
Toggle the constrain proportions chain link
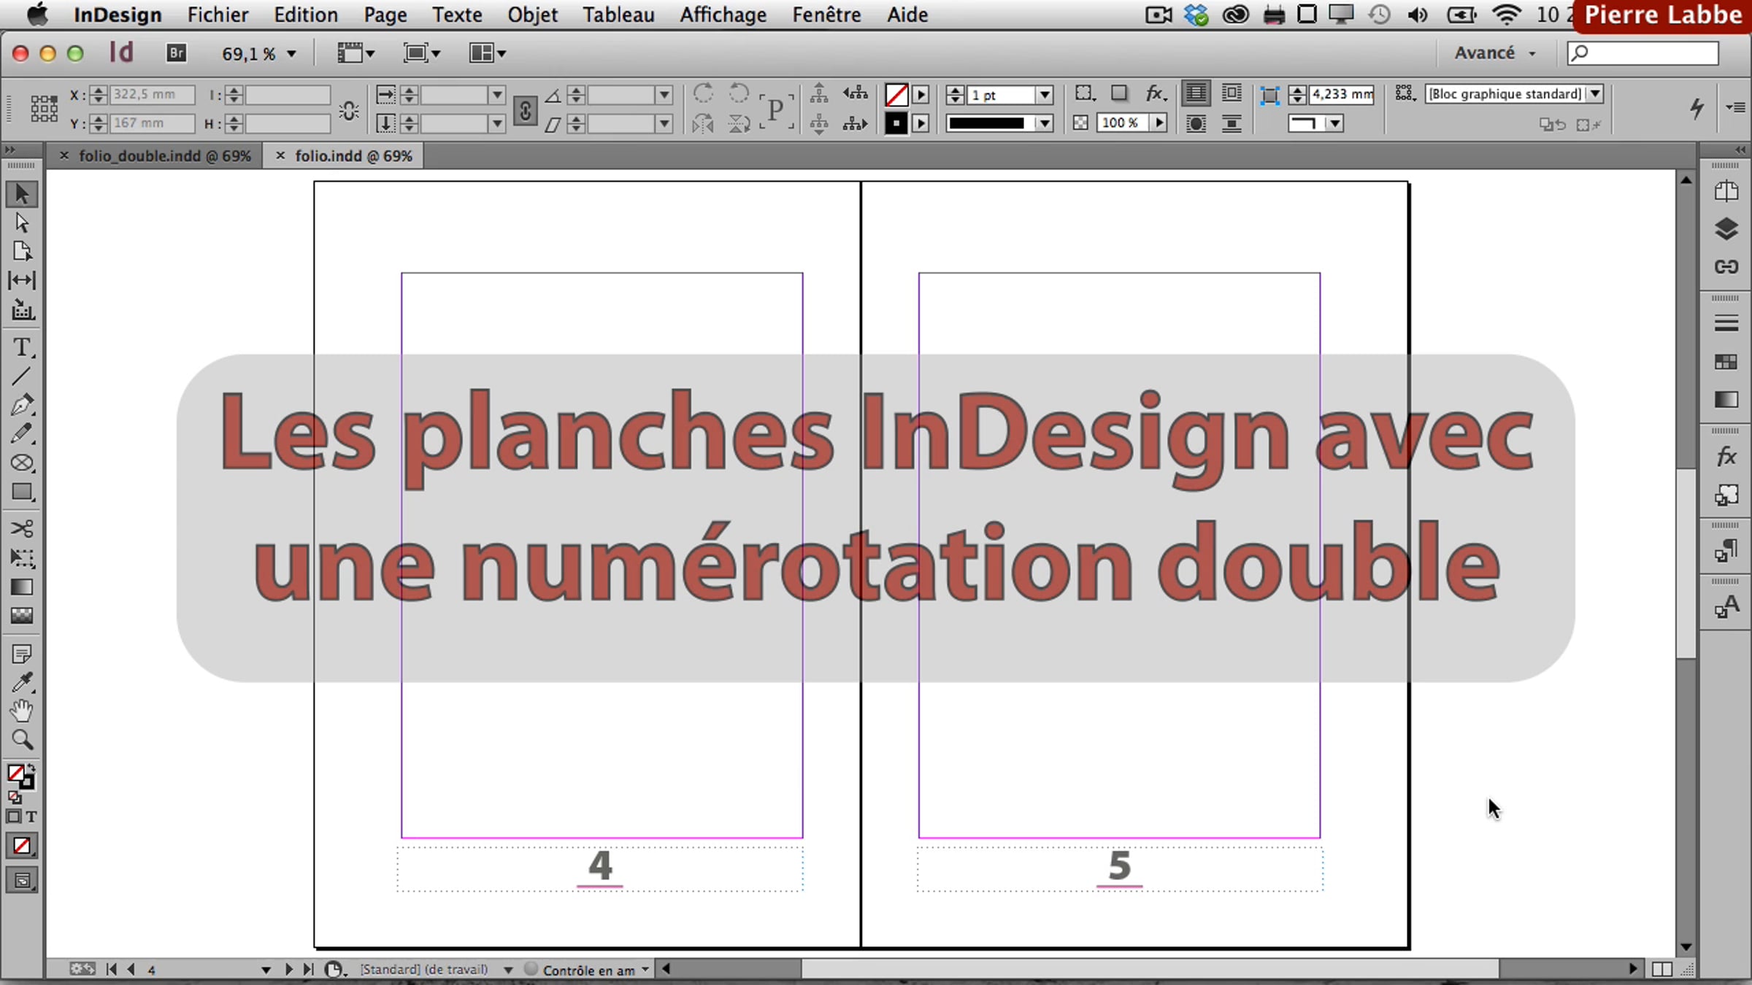click(x=525, y=110)
